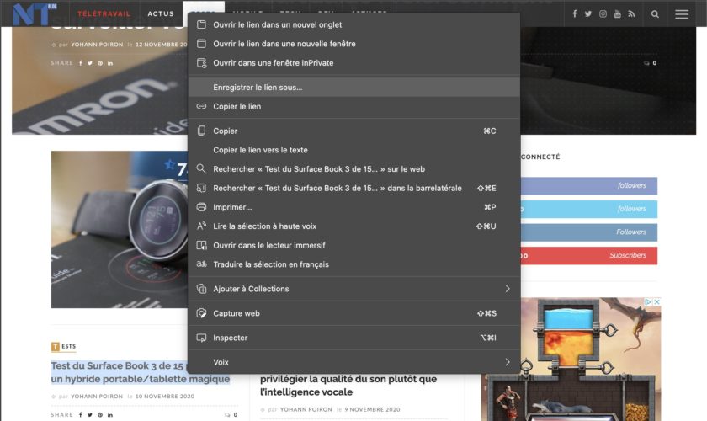Viewport: 707px width, 421px height.
Task: Choose Enregistrer le lien sous…
Action: pyautogui.click(x=258, y=87)
